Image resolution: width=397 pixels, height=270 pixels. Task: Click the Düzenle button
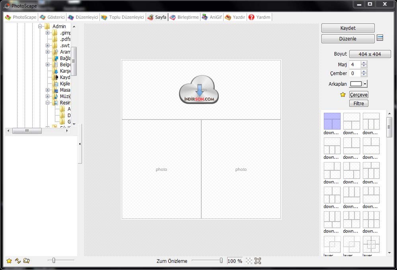pos(348,39)
